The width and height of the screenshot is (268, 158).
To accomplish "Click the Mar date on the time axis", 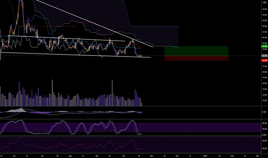I will click(258, 156).
